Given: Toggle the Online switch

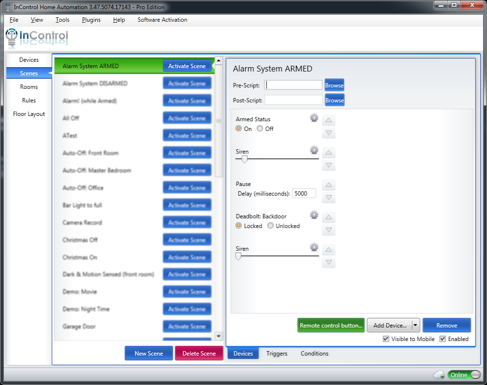Looking at the screenshot, I should (464, 375).
